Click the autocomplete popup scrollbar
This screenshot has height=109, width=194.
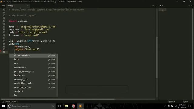click(57, 67)
